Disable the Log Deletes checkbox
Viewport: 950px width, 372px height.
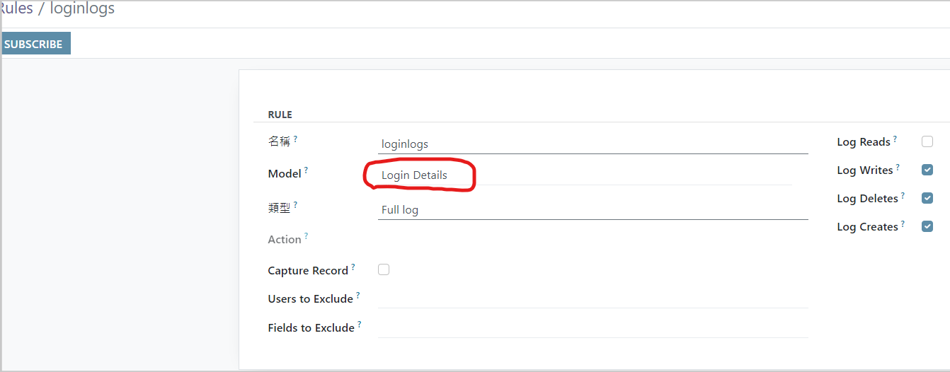click(x=927, y=199)
